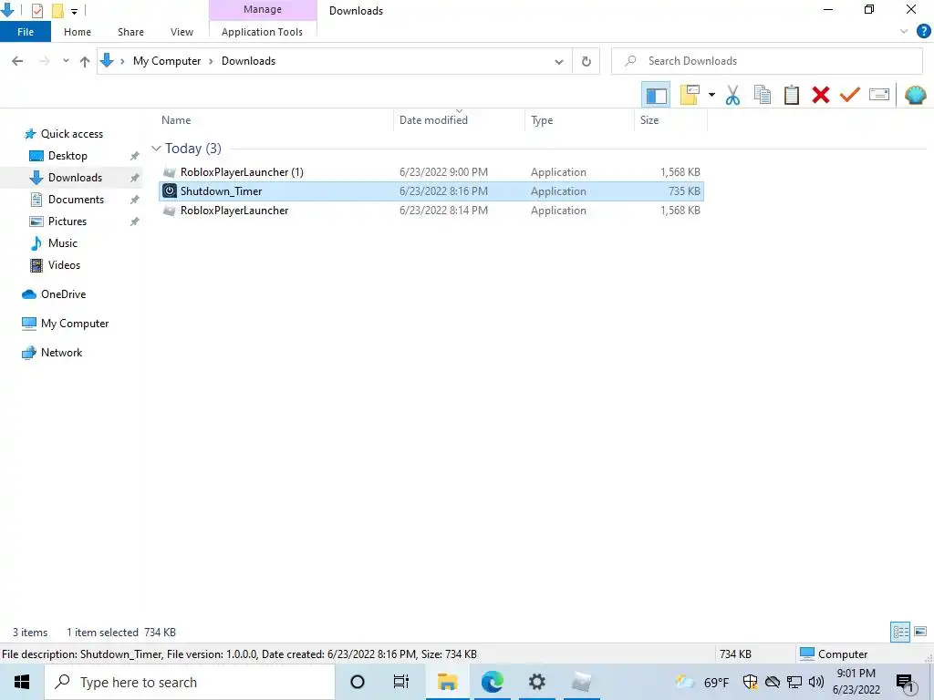Click the Search Downloads field
Screen dimensions: 934x700
tap(767, 61)
